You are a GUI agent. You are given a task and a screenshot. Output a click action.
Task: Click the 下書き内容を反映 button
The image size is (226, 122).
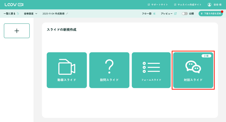pyautogui.click(x=210, y=14)
